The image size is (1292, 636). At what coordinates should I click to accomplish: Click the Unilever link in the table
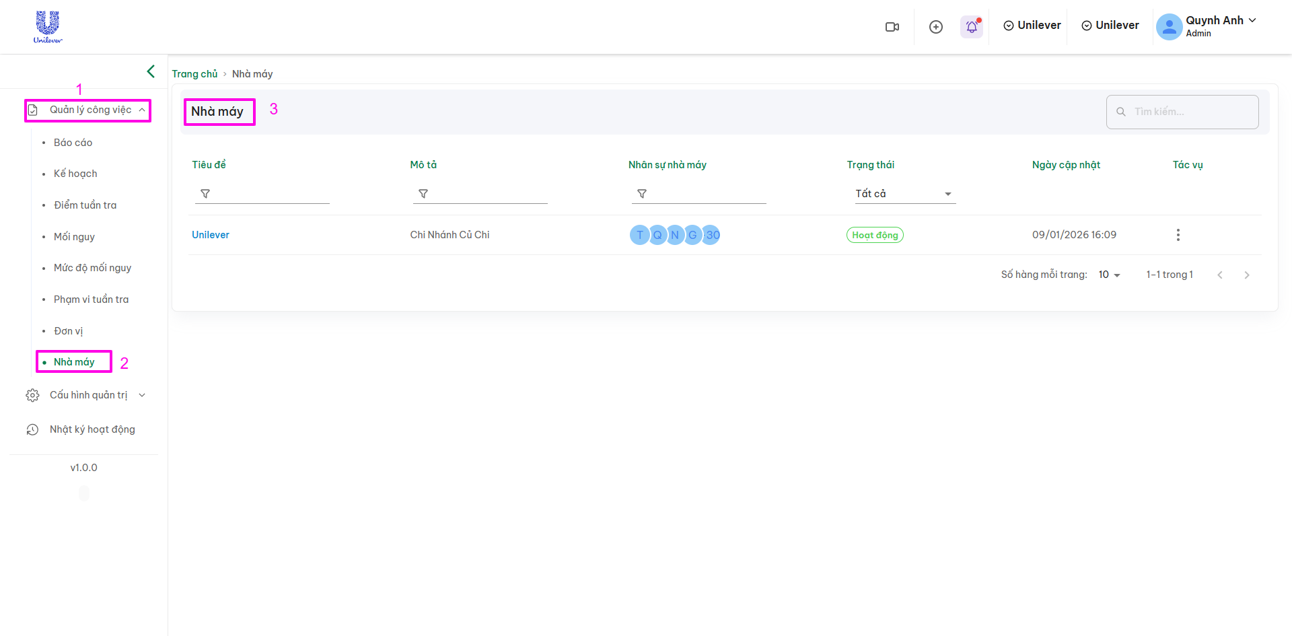pos(210,235)
